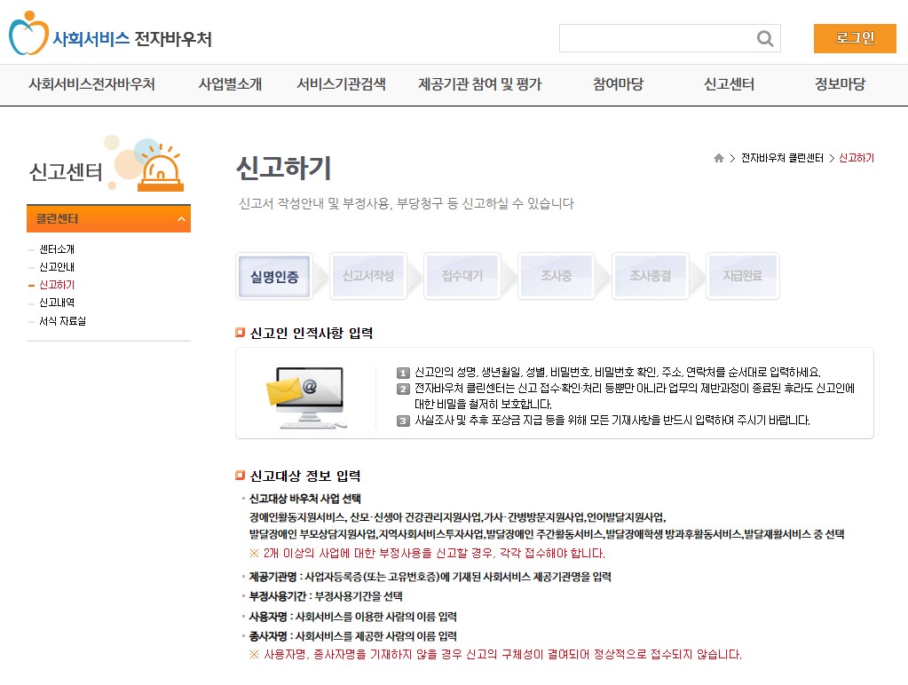The height and width of the screenshot is (685, 908).
Task: Click the 신고대상 정보 입력 heading
Action: coord(305,476)
